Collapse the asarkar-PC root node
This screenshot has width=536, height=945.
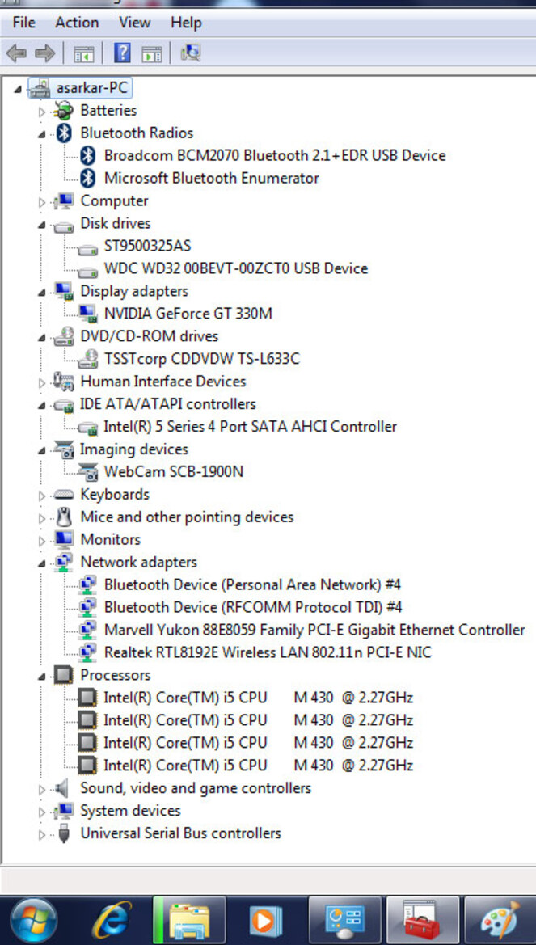pos(18,89)
